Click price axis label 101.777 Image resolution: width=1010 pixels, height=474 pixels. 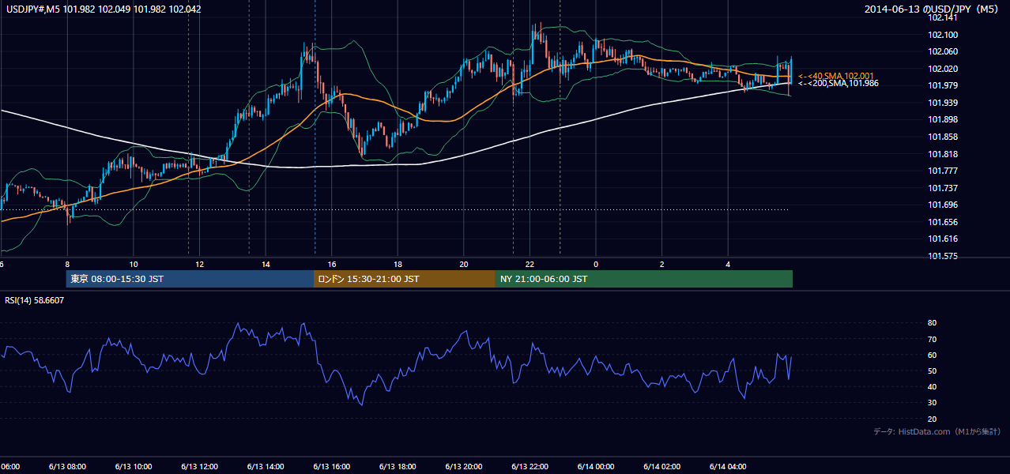click(942, 171)
